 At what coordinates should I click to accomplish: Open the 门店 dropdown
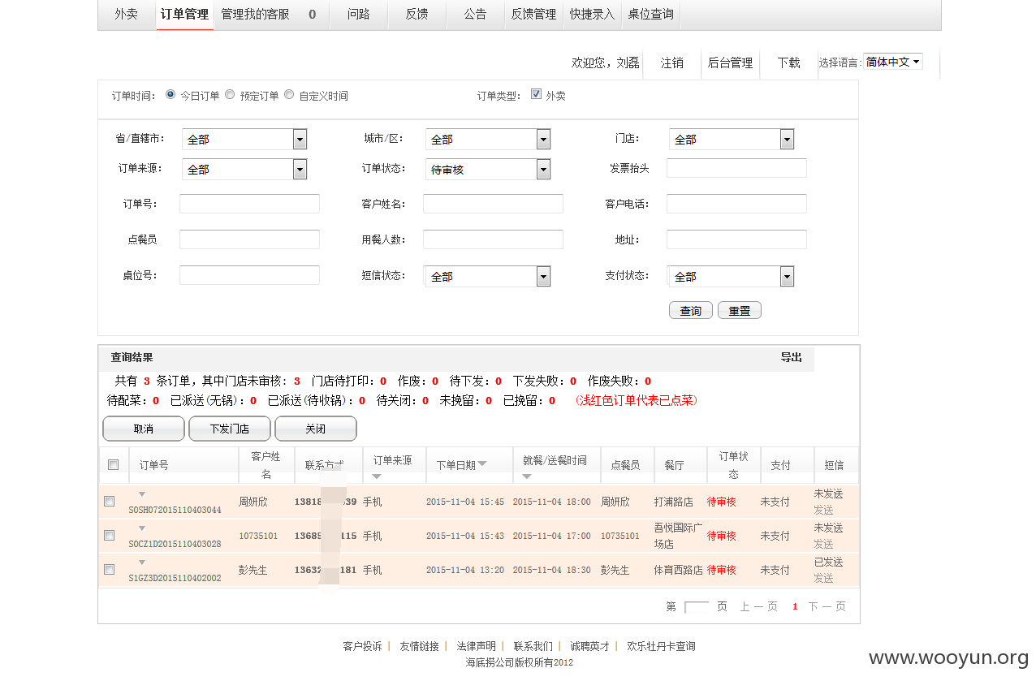732,140
